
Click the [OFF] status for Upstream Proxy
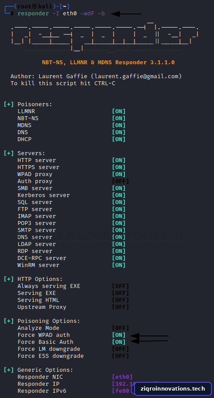(x=121, y=307)
